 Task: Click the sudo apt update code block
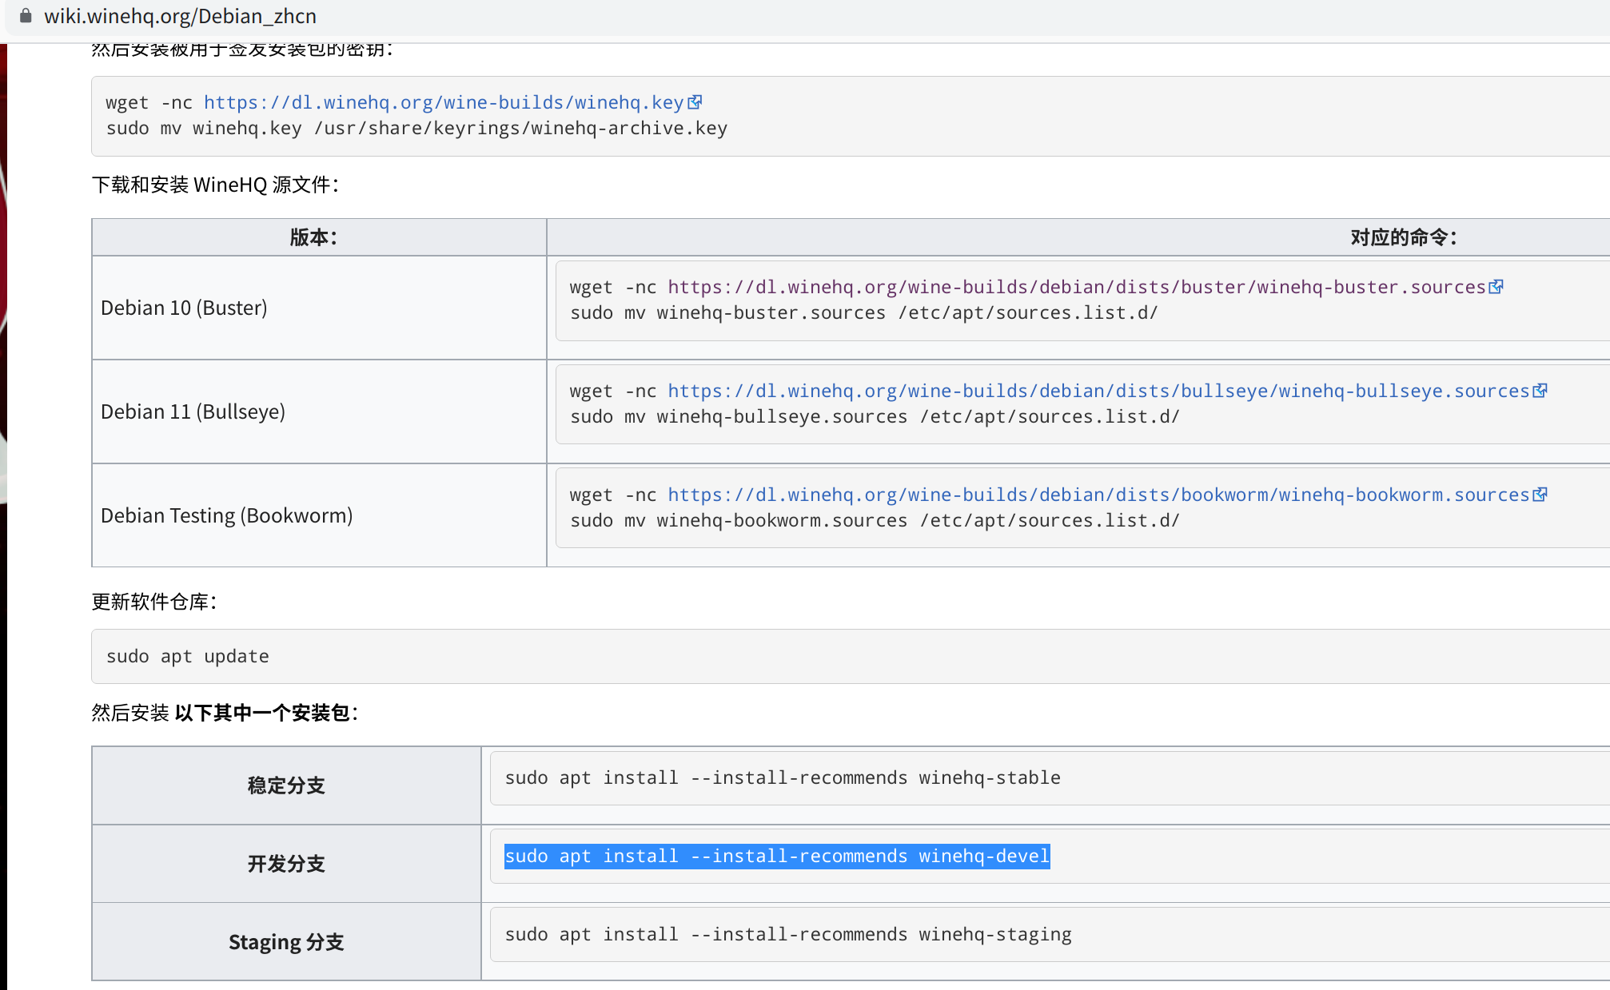(x=188, y=656)
